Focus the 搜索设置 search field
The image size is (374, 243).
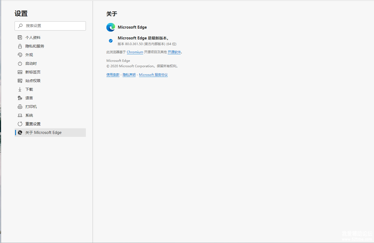pyautogui.click(x=50, y=26)
